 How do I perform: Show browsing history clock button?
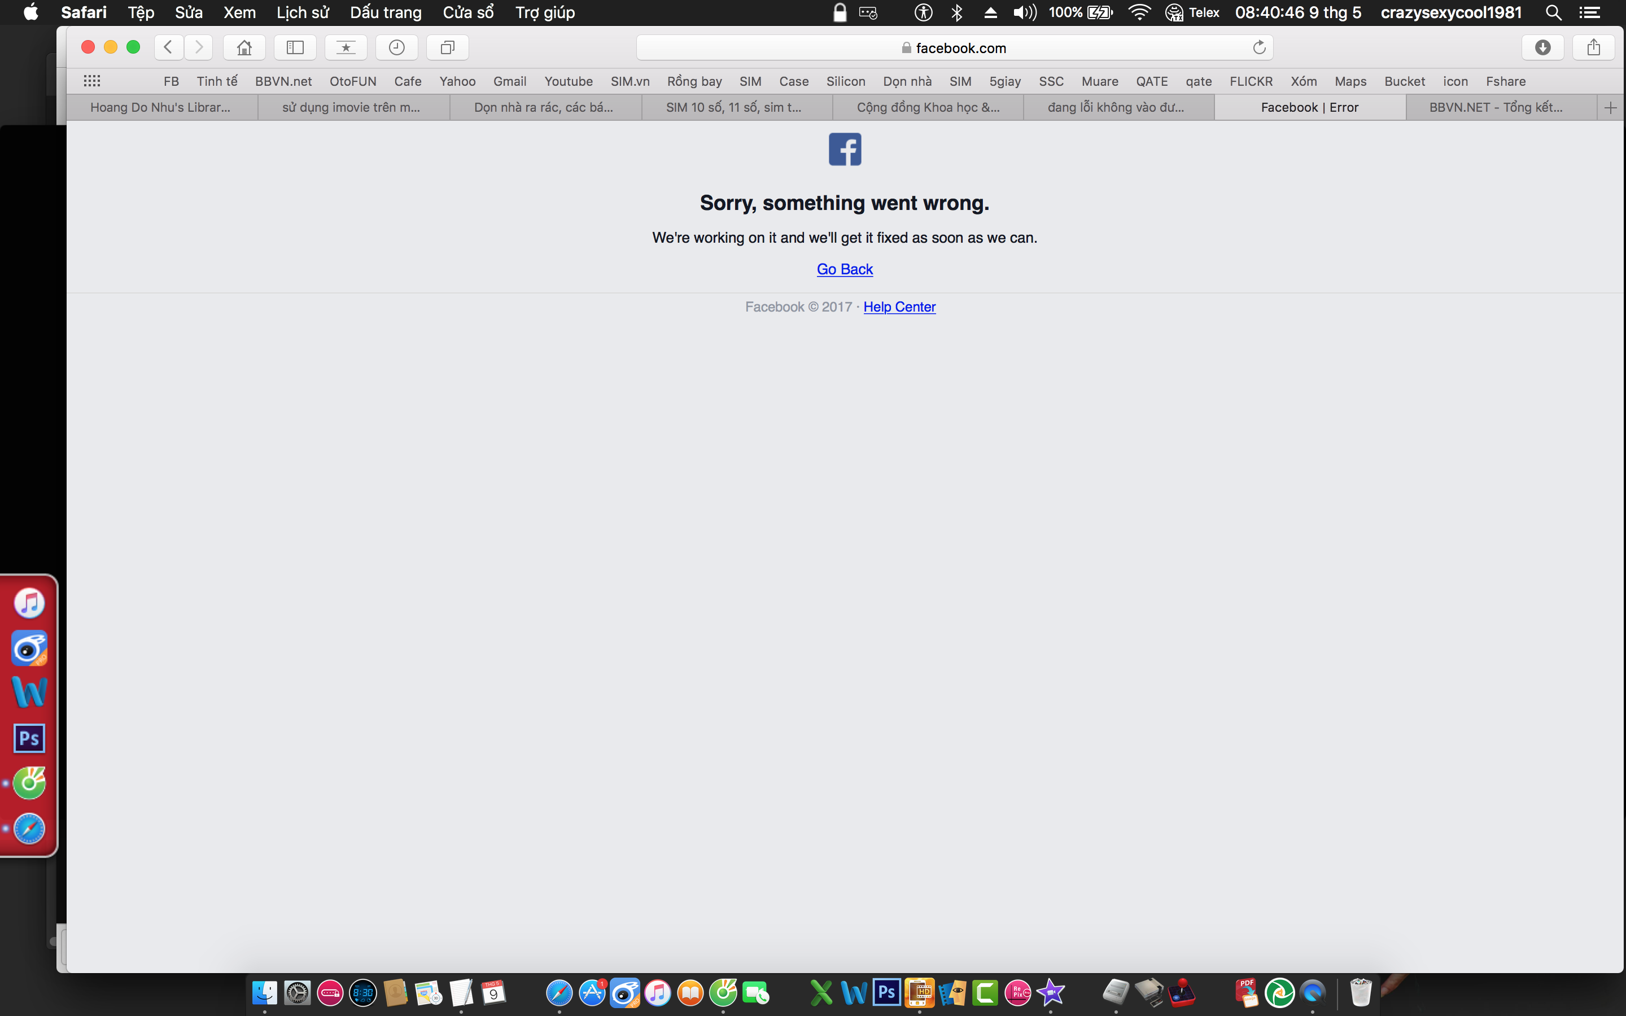[397, 47]
